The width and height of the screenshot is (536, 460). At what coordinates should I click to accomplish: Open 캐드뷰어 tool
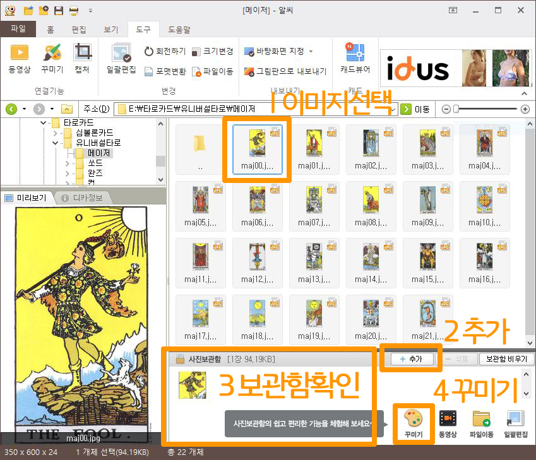coord(355,59)
